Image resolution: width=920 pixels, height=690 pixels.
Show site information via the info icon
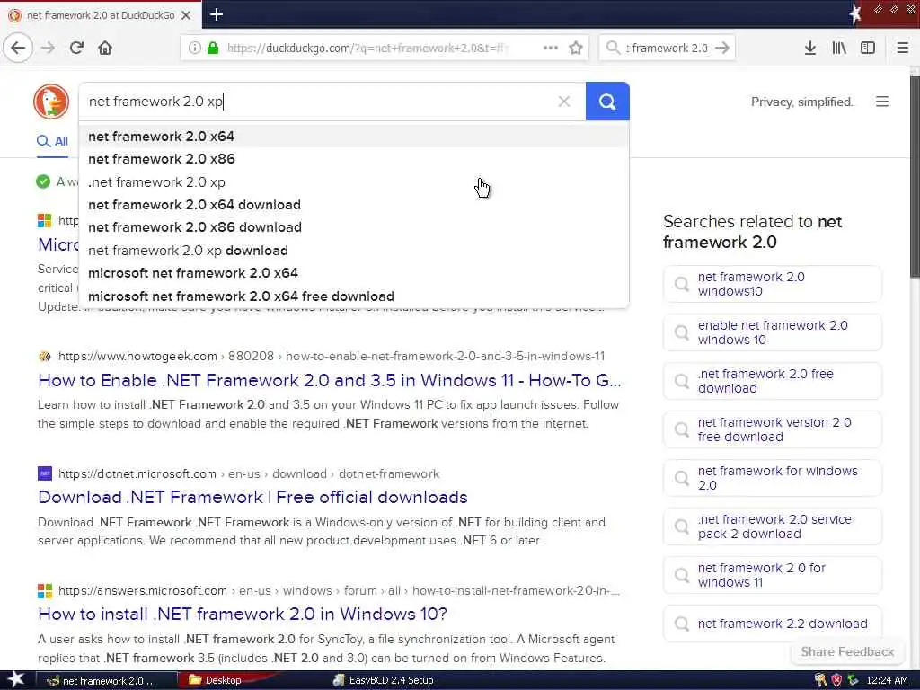coord(194,48)
